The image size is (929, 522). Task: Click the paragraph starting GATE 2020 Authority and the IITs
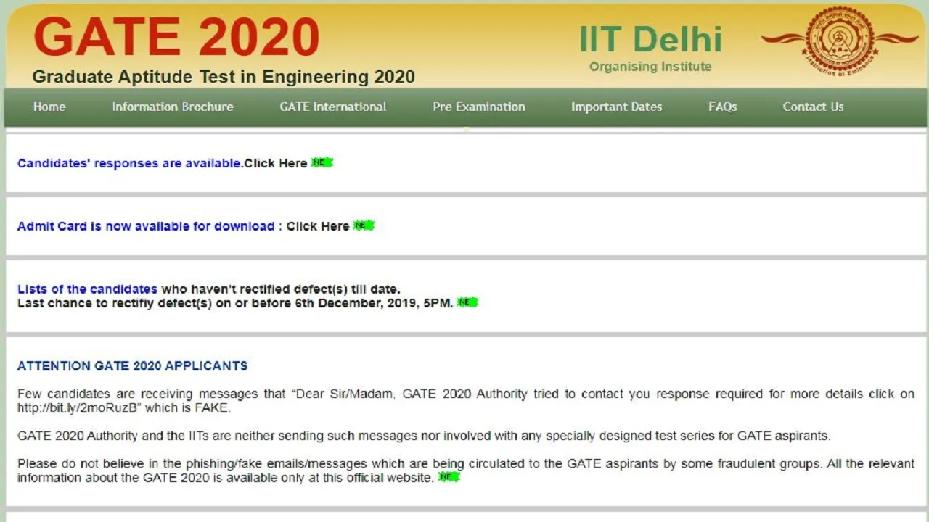[424, 436]
